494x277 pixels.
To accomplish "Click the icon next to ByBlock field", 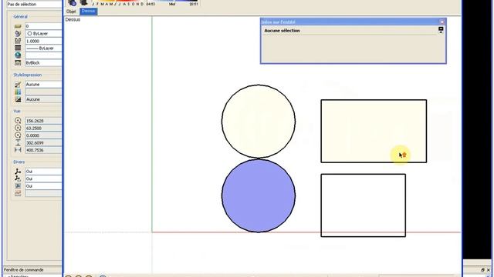I will [x=18, y=63].
